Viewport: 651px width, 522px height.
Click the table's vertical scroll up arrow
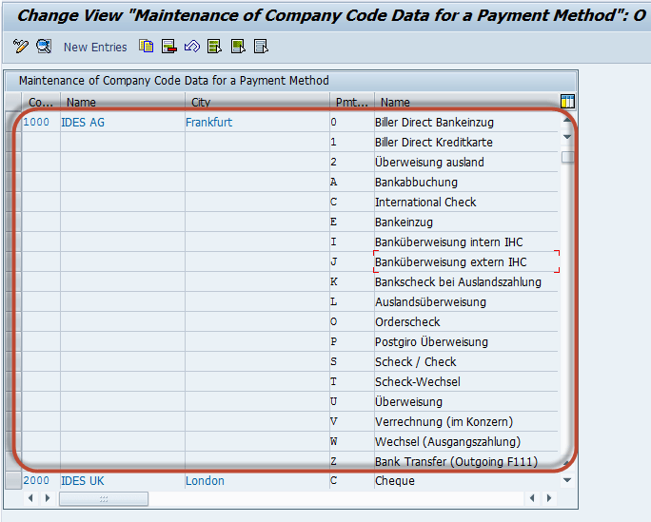tap(567, 121)
